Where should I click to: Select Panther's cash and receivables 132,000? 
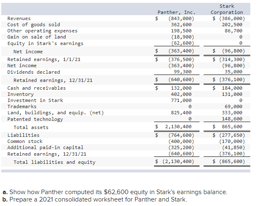click(x=181, y=88)
